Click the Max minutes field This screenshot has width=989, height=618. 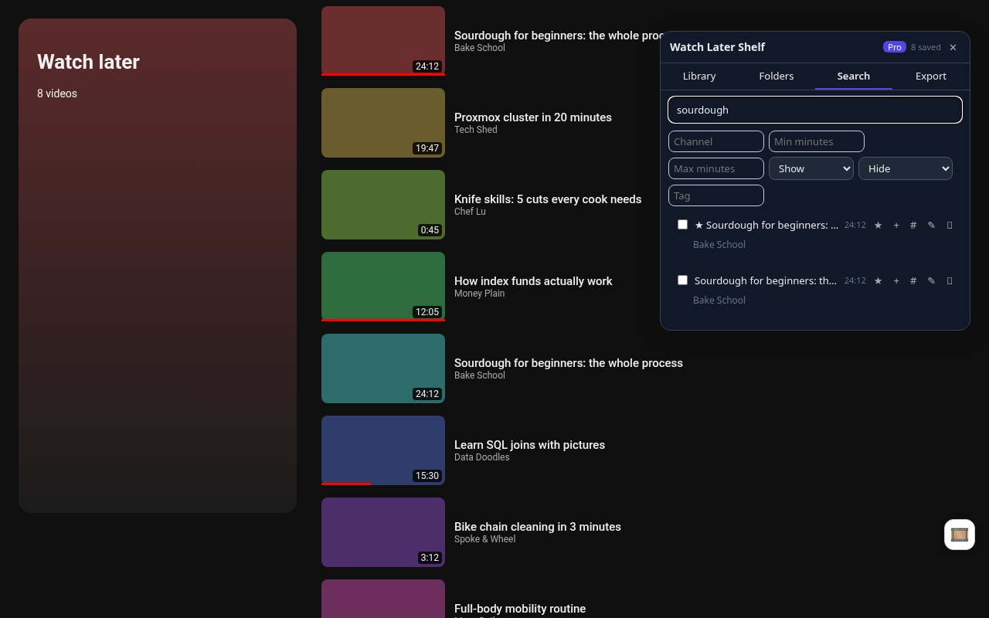pos(716,168)
